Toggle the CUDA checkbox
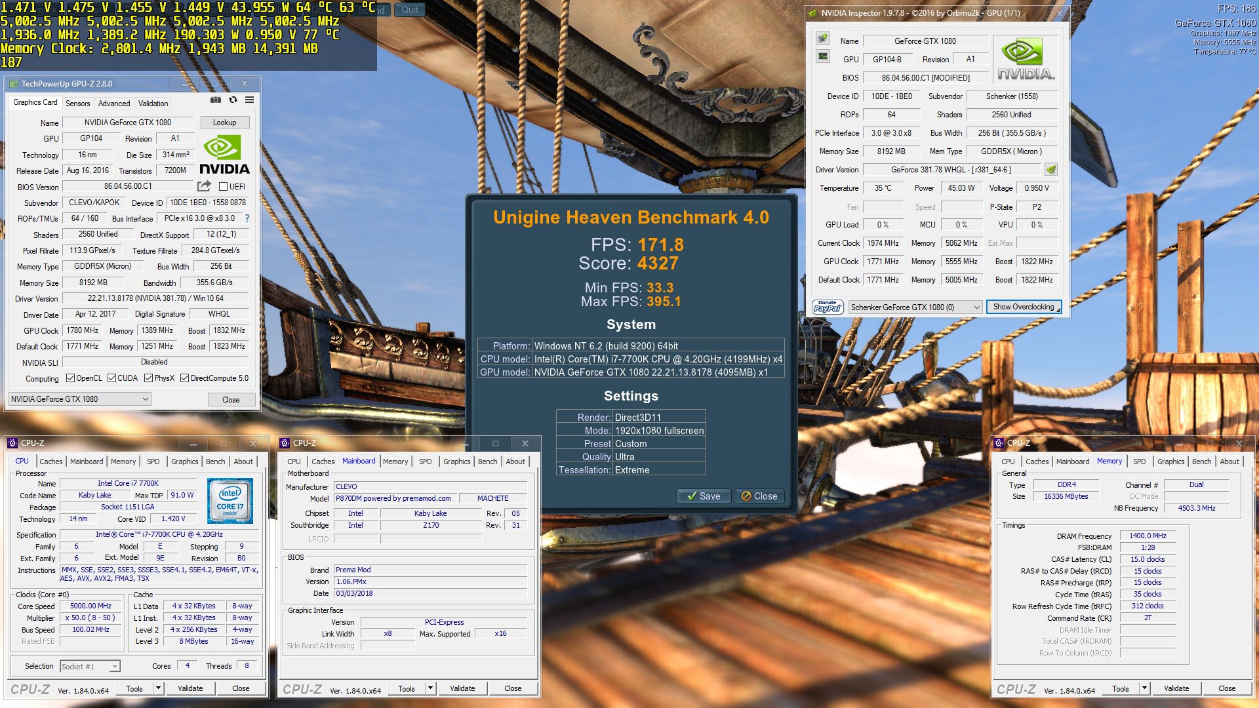The height and width of the screenshot is (708, 1259). (112, 378)
